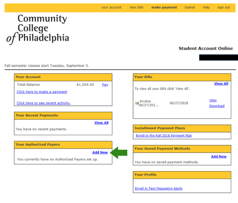Click the 'Your Saved Payment Methods' header
Image resolution: width=238 pixels, height=203 pixels.
click(x=182, y=149)
